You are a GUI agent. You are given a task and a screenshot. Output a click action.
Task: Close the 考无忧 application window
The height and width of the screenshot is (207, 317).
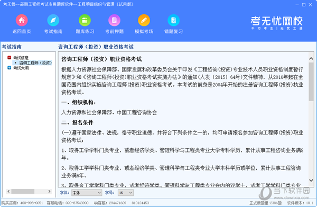click(x=310, y=5)
